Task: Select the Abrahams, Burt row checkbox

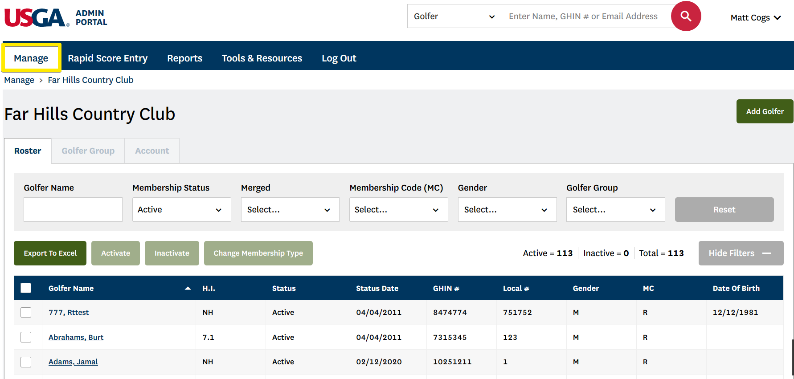Action: click(26, 337)
